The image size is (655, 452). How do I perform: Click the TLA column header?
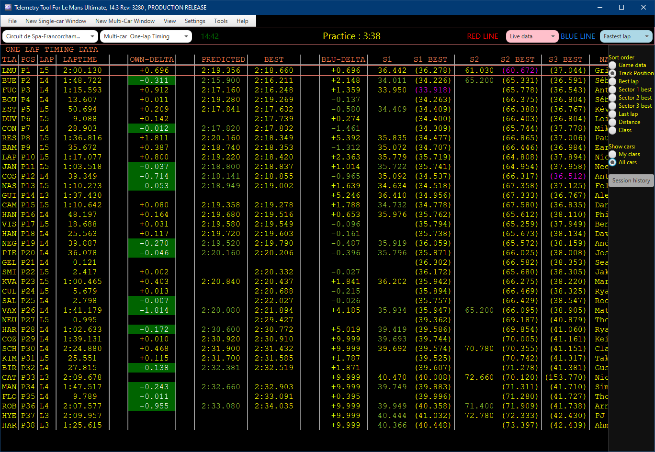pos(9,59)
